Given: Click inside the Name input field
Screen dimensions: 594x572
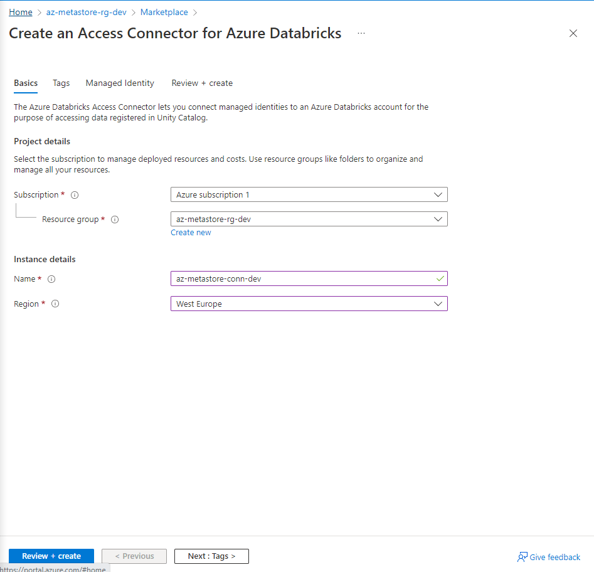Looking at the screenshot, I should [282, 278].
